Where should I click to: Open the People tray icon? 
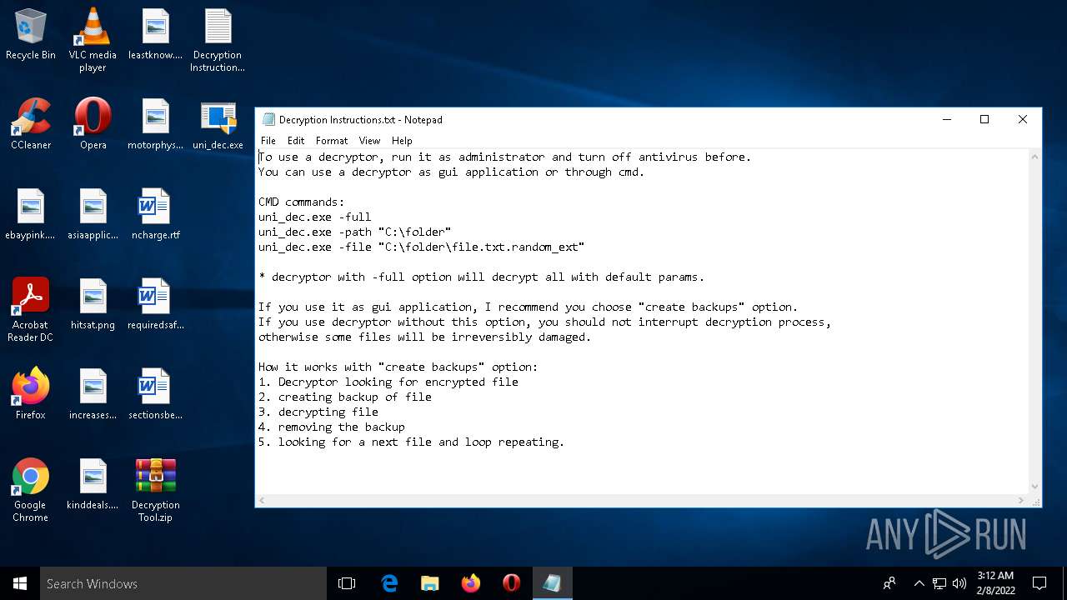[889, 583]
